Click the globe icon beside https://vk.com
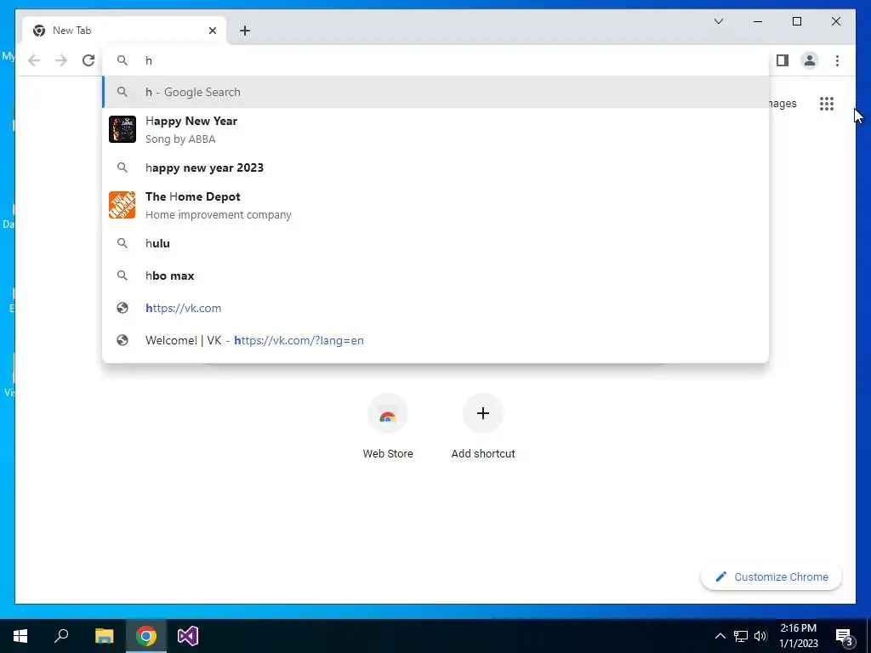 click(x=122, y=308)
